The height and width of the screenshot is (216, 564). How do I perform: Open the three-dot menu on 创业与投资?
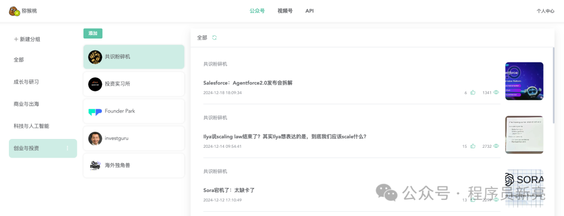[67, 148]
